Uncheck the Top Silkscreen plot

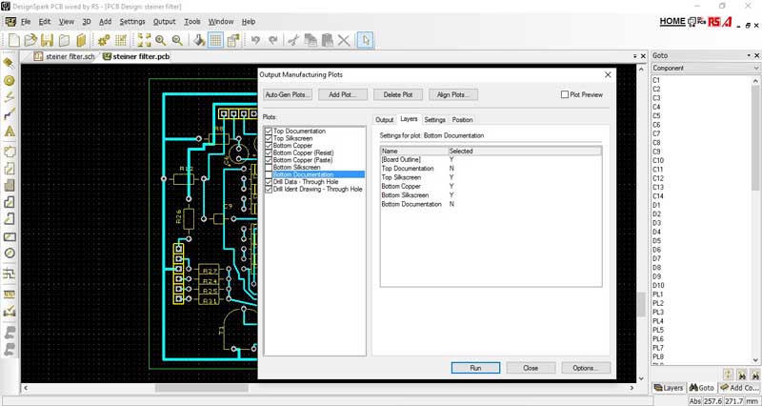pyautogui.click(x=269, y=138)
